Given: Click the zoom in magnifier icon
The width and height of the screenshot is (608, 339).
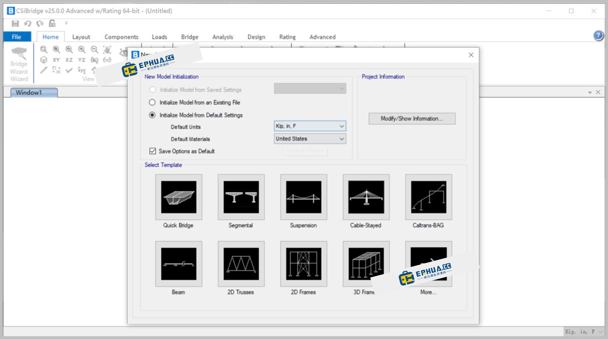Looking at the screenshot, I should click(x=82, y=49).
